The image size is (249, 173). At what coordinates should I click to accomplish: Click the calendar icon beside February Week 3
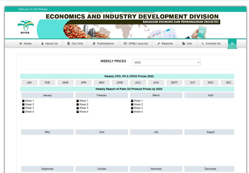click(x=78, y=108)
